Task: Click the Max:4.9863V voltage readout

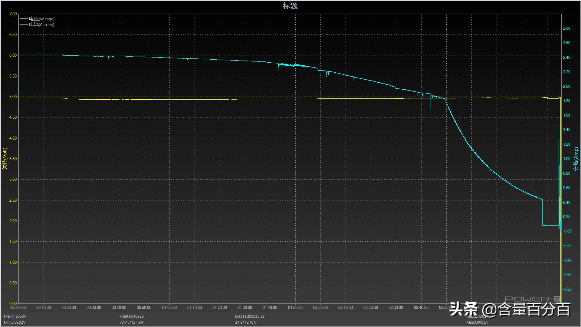Action: pos(15,316)
